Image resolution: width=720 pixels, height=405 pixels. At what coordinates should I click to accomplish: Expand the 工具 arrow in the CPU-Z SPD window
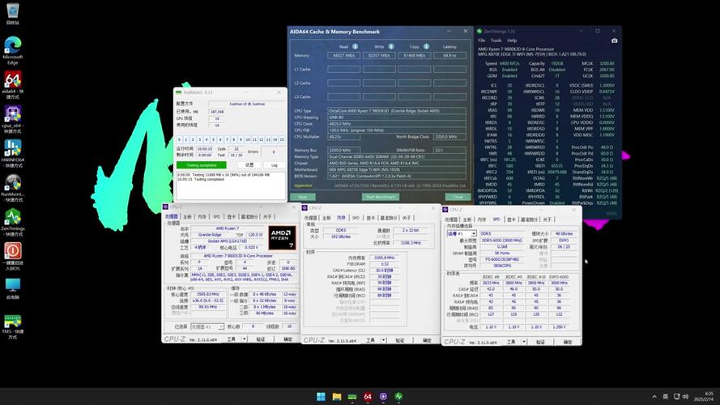click(524, 342)
